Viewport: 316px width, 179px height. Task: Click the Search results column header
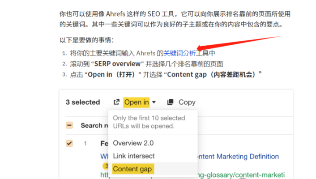(x=93, y=125)
